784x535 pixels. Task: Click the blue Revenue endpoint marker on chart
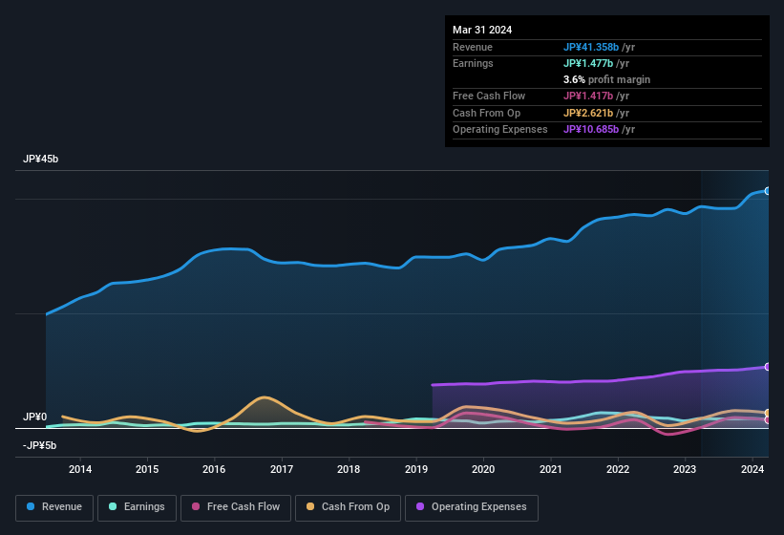[768, 191]
